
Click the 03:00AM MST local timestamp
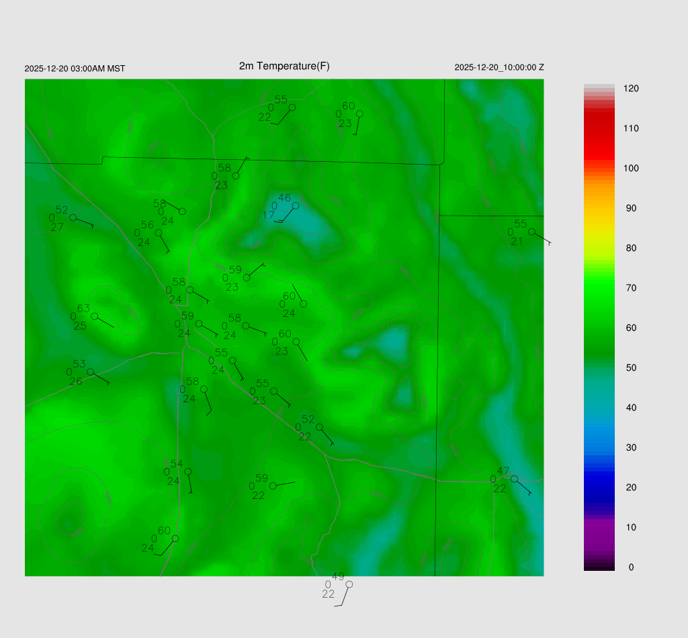[x=75, y=69]
